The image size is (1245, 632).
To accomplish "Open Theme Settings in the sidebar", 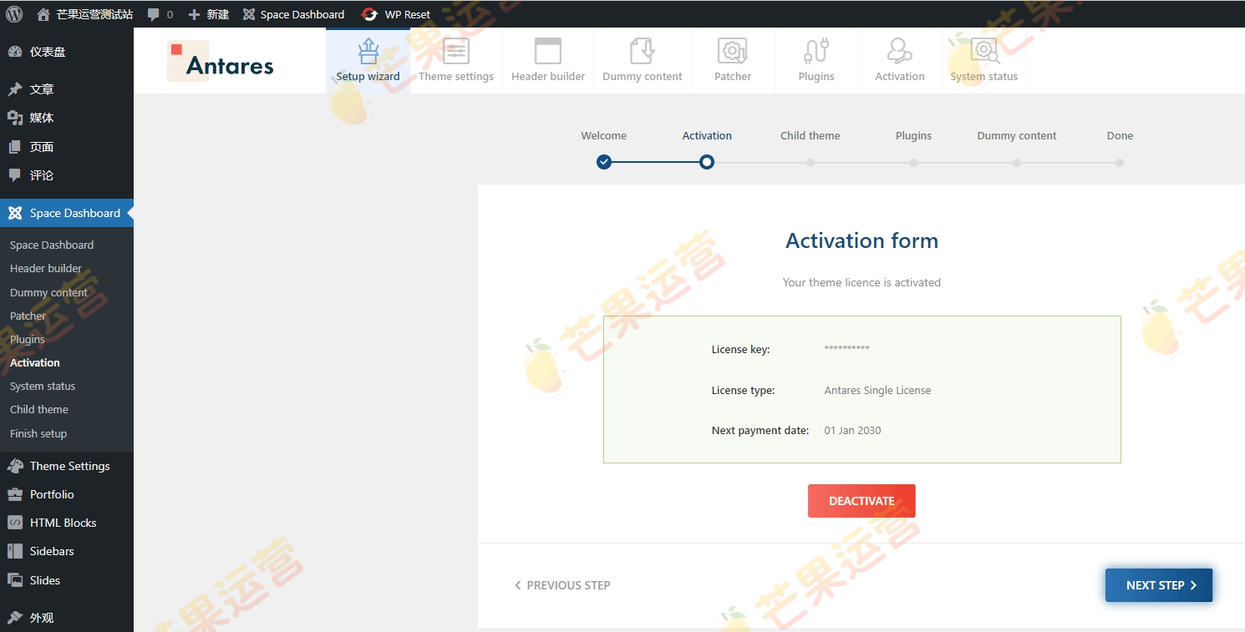I will 69,466.
